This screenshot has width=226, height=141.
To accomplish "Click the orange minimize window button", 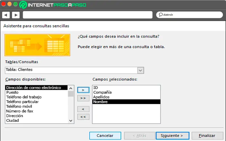I will 9,4.
